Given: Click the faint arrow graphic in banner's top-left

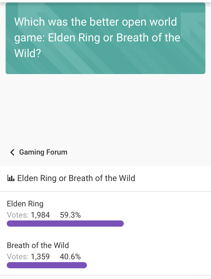Looking at the screenshot, I should [x=31, y=11].
